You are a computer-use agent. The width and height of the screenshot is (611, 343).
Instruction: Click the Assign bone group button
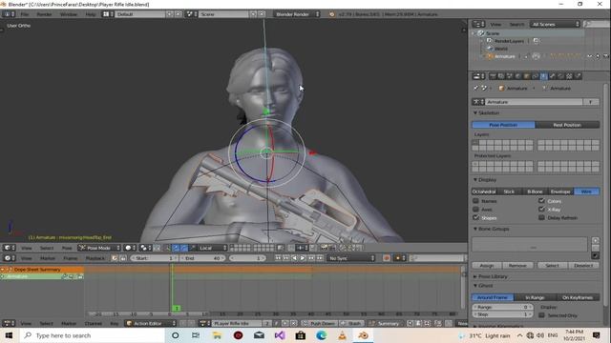click(487, 265)
